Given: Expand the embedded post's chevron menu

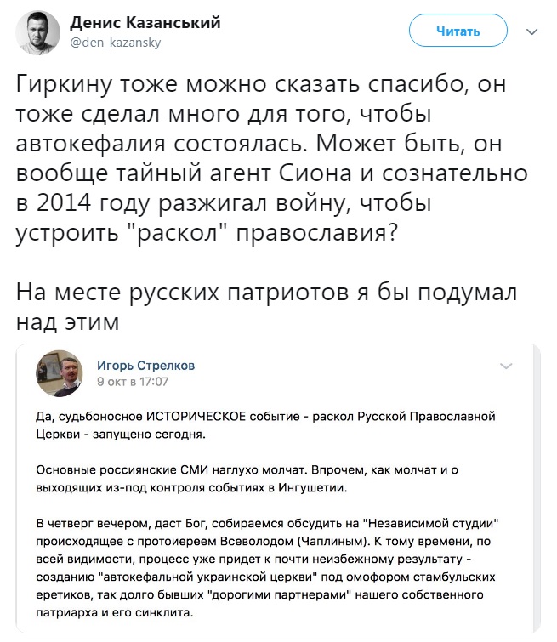Looking at the screenshot, I should [506, 366].
